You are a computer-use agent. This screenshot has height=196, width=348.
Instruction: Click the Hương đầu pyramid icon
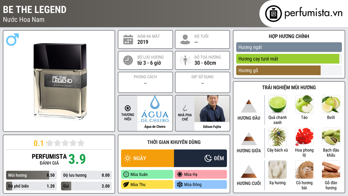[x=249, y=106]
